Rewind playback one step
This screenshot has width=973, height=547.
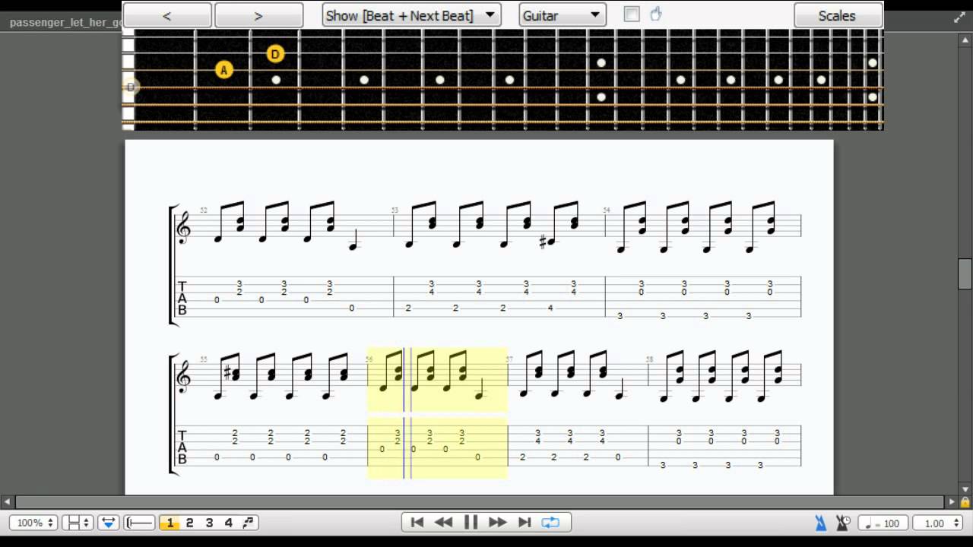pyautogui.click(x=444, y=522)
